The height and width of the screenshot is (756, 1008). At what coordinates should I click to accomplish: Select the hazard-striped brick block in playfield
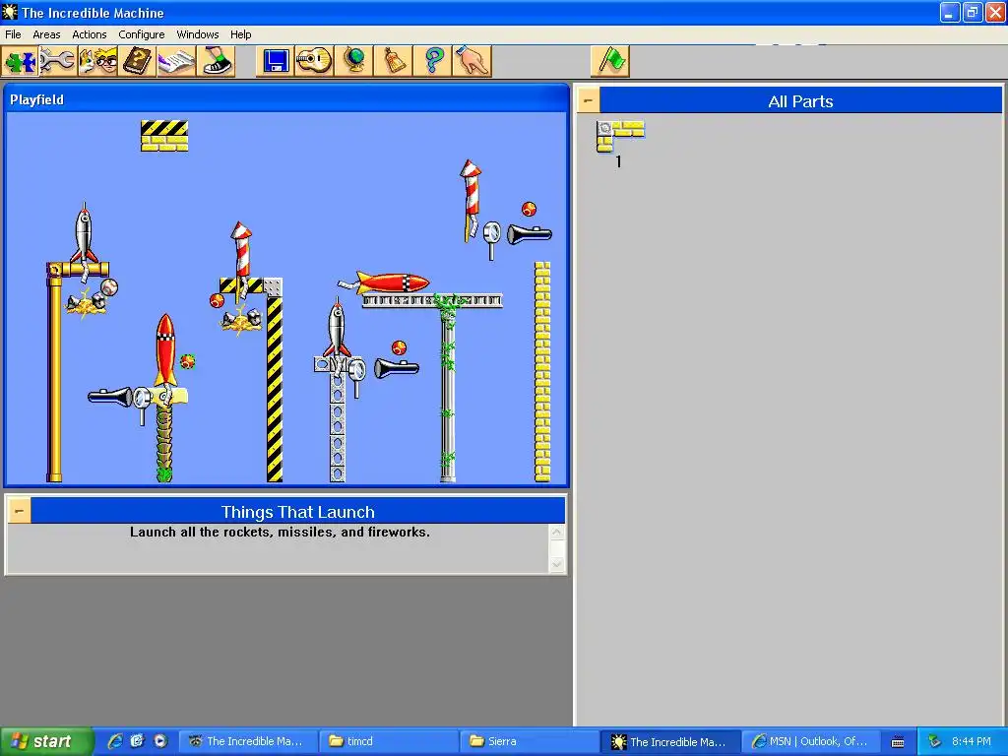click(x=164, y=136)
